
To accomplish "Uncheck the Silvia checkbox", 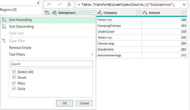I will click(14, 89).
